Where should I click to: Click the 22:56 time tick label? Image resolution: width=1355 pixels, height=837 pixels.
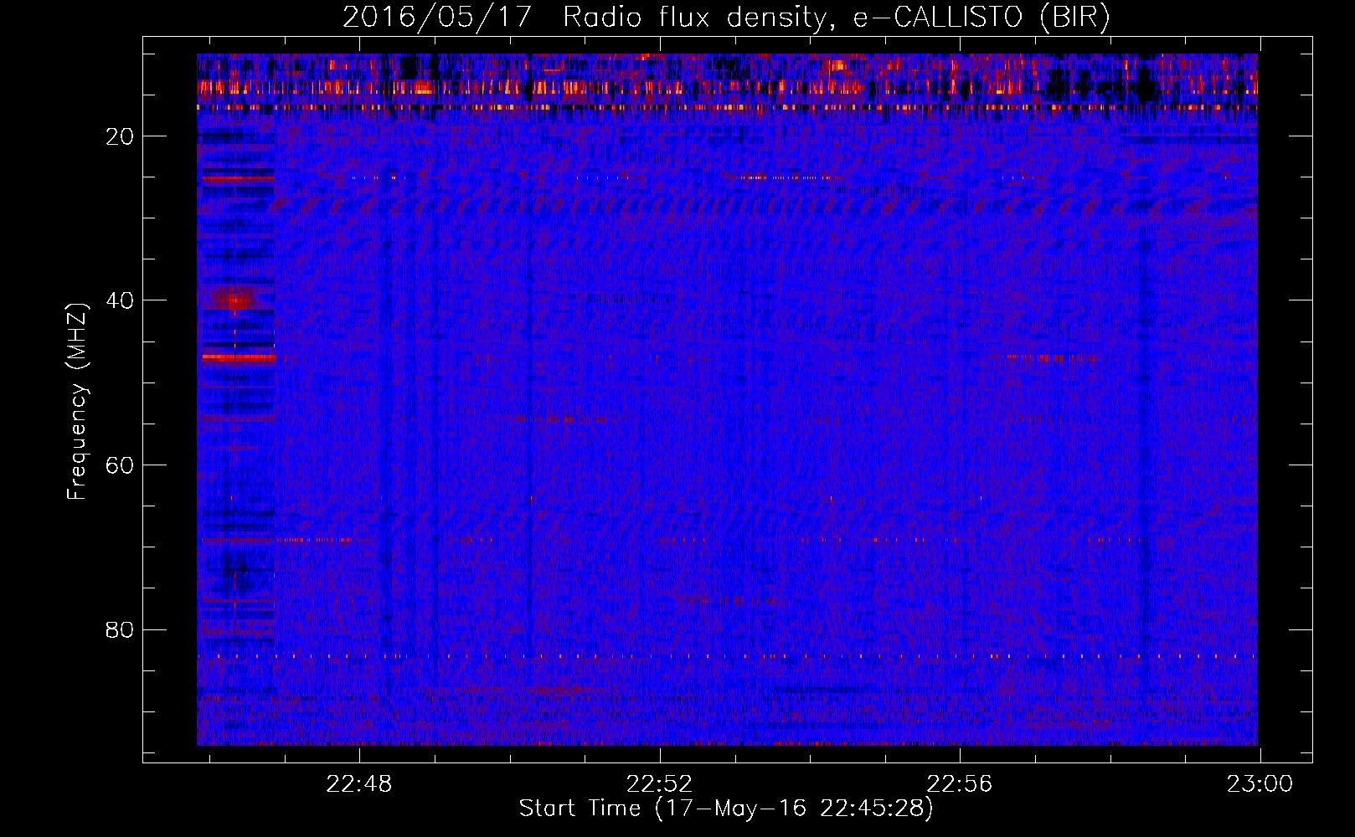pos(959,784)
